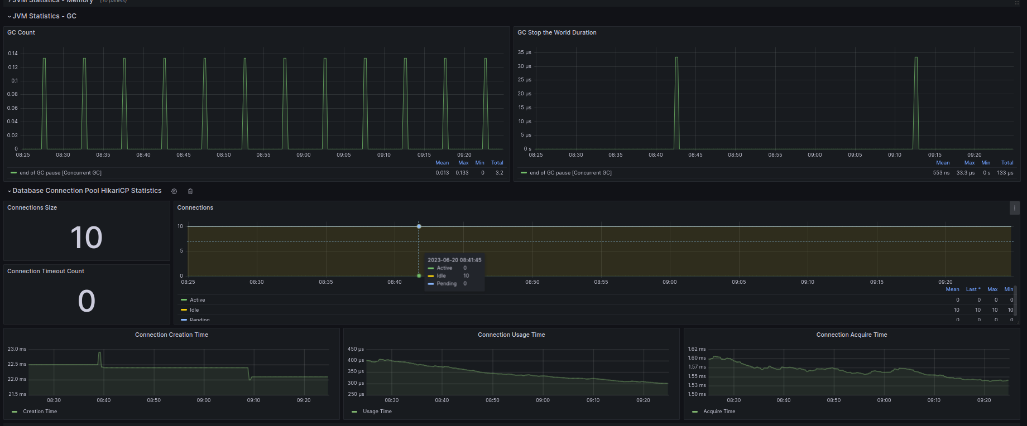Sort Connections legend by Last column

pos(972,289)
